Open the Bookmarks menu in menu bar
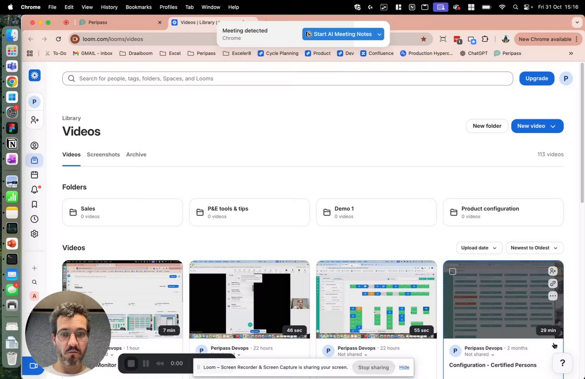This screenshot has width=585, height=379. [138, 7]
